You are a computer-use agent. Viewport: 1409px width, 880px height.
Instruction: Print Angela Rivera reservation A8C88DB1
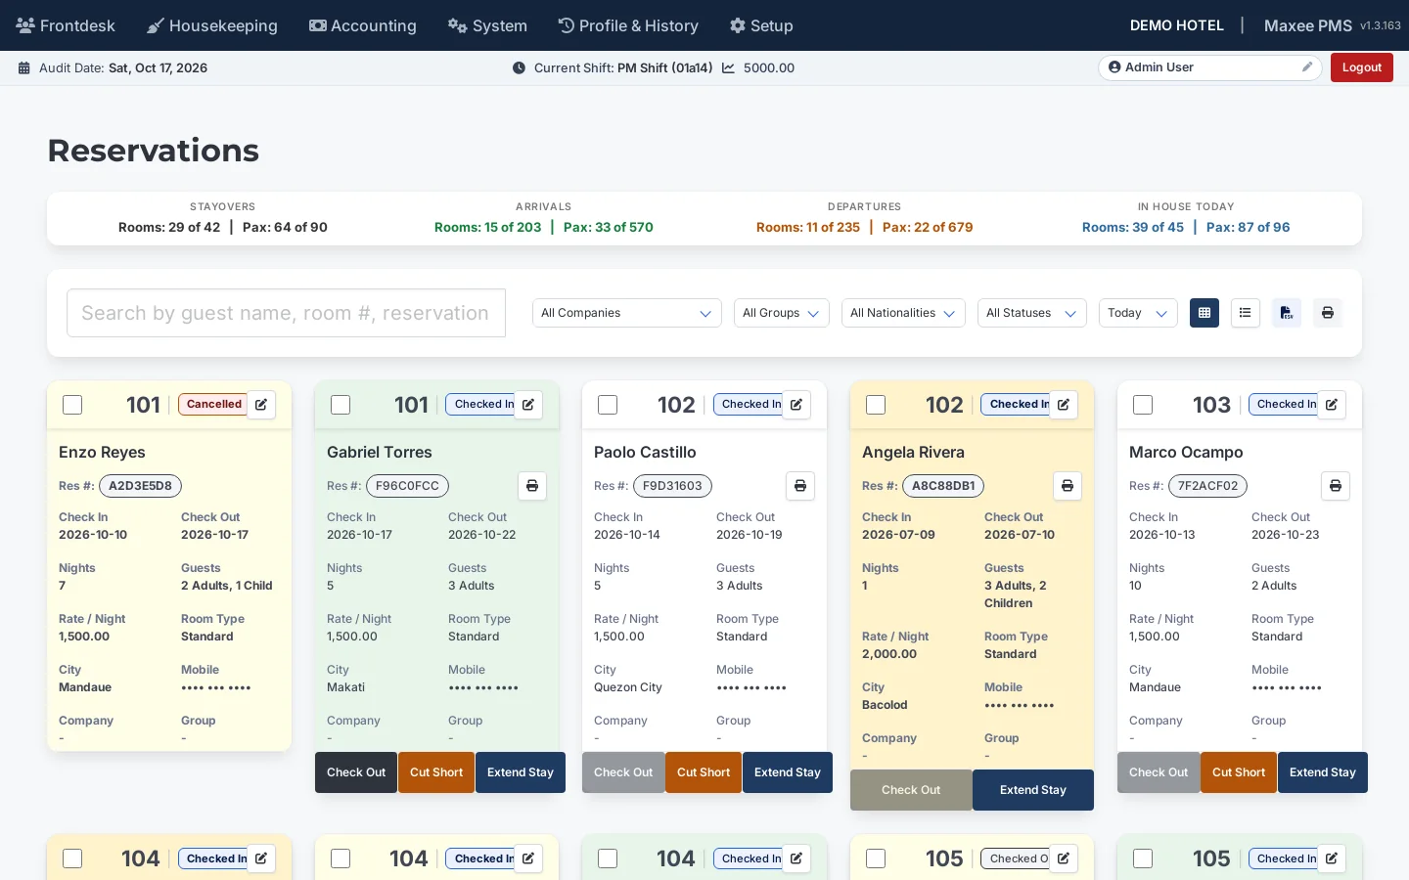pos(1068,486)
